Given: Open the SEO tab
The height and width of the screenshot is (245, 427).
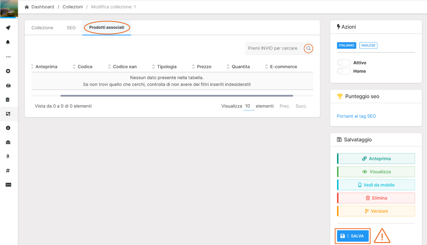Looking at the screenshot, I should (x=71, y=28).
